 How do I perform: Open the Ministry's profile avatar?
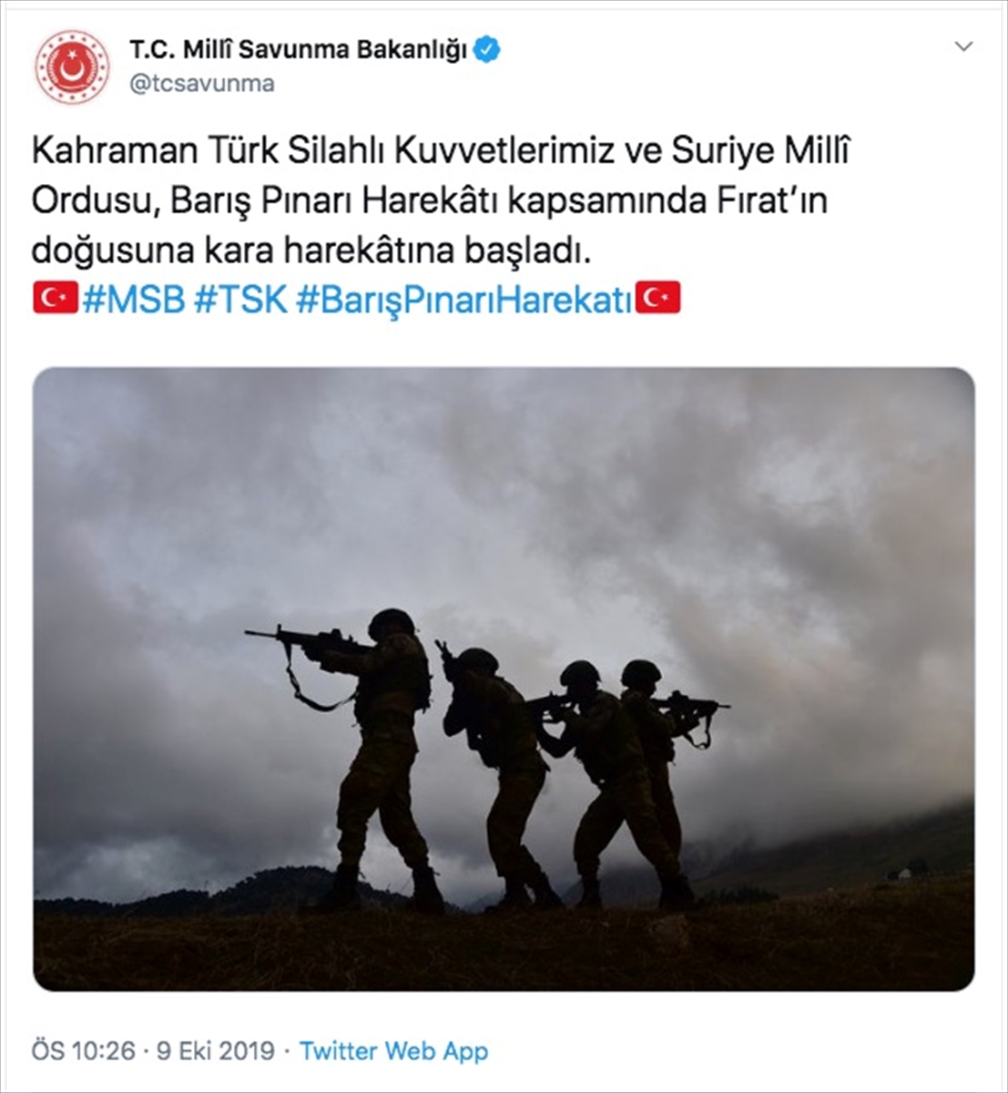72,67
